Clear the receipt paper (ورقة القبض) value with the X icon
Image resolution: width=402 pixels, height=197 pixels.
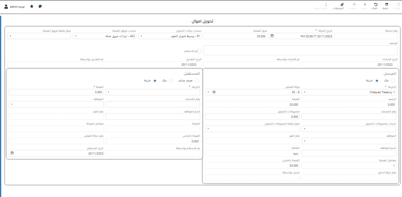click(214, 92)
